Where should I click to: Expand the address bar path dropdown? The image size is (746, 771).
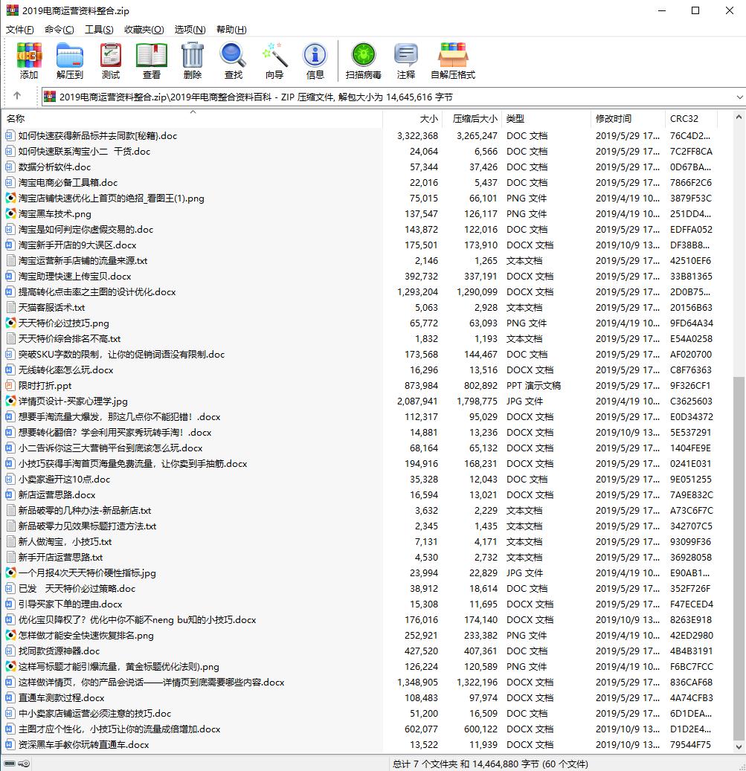pyautogui.click(x=739, y=97)
